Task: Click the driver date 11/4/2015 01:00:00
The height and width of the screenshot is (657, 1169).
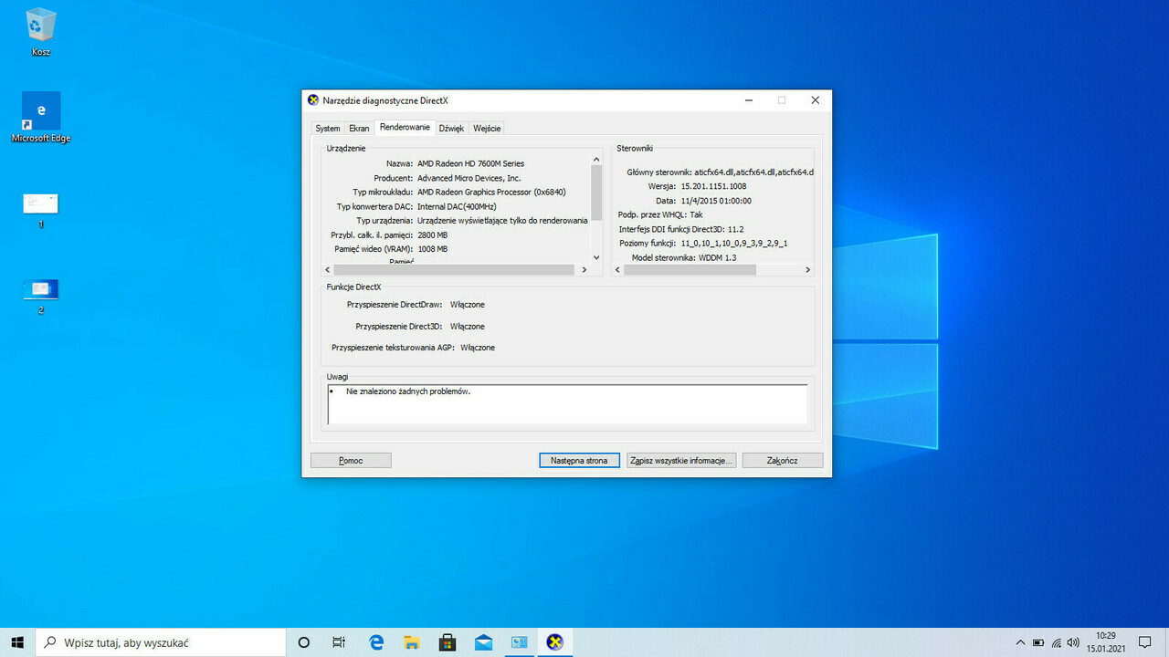Action: 716,201
